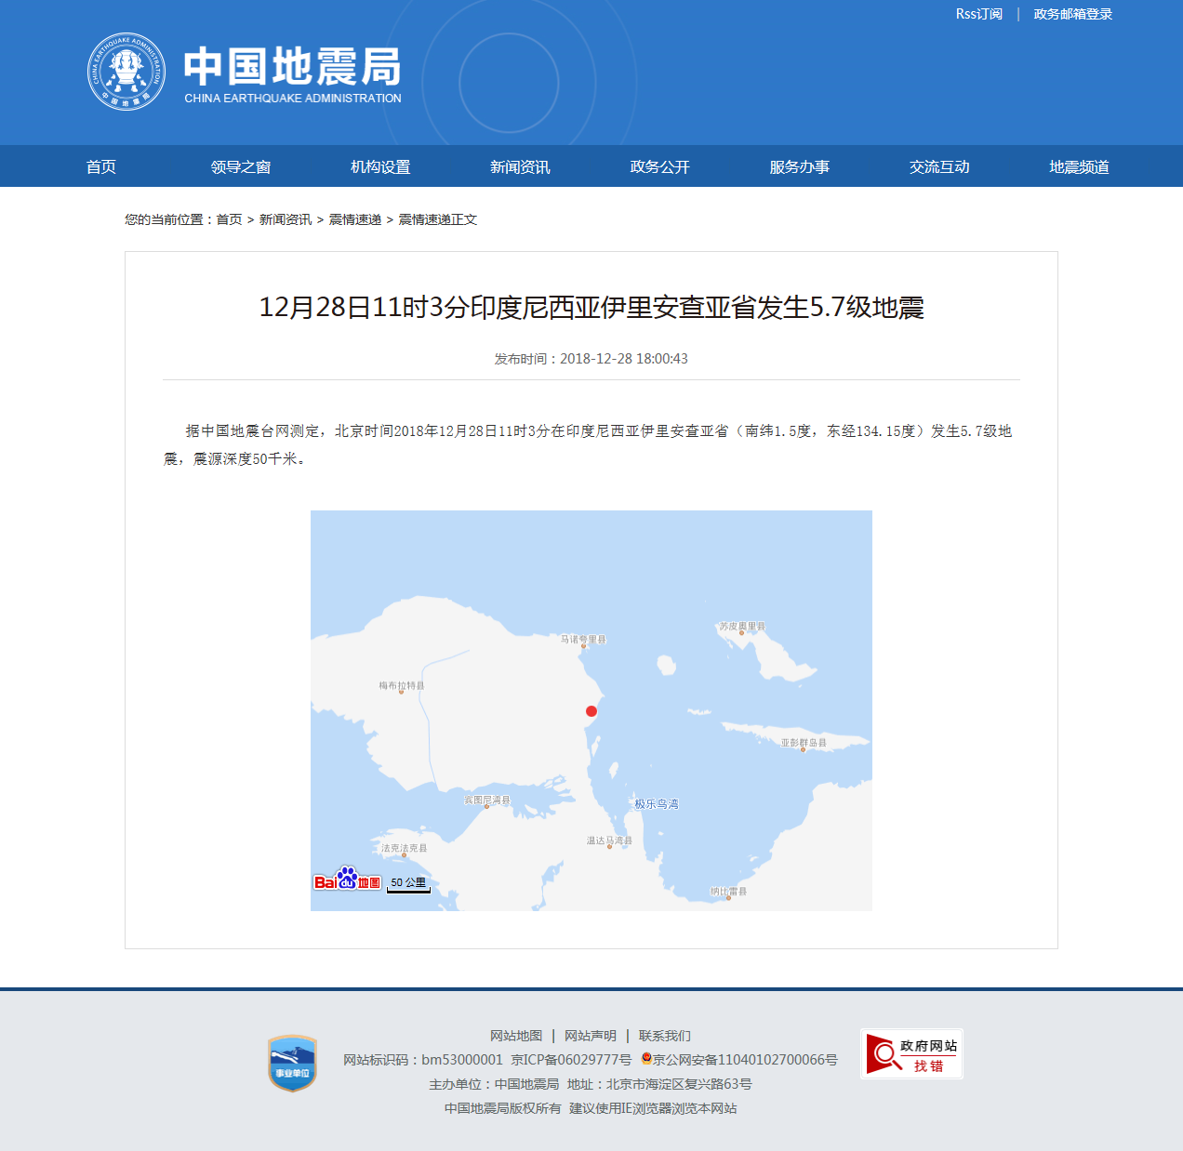The image size is (1183, 1151).
Task: Go to 地震频道 in the navigation bar
Action: 1079,166
